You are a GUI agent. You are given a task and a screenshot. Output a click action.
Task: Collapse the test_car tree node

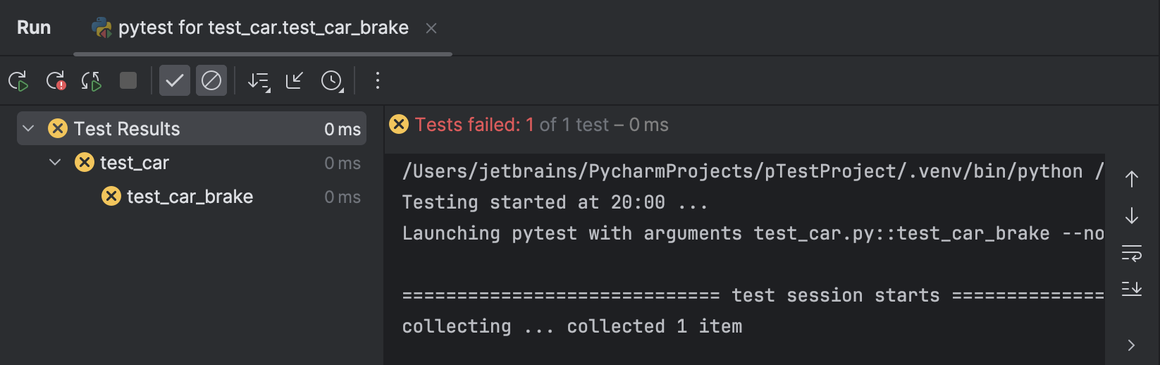coord(55,163)
